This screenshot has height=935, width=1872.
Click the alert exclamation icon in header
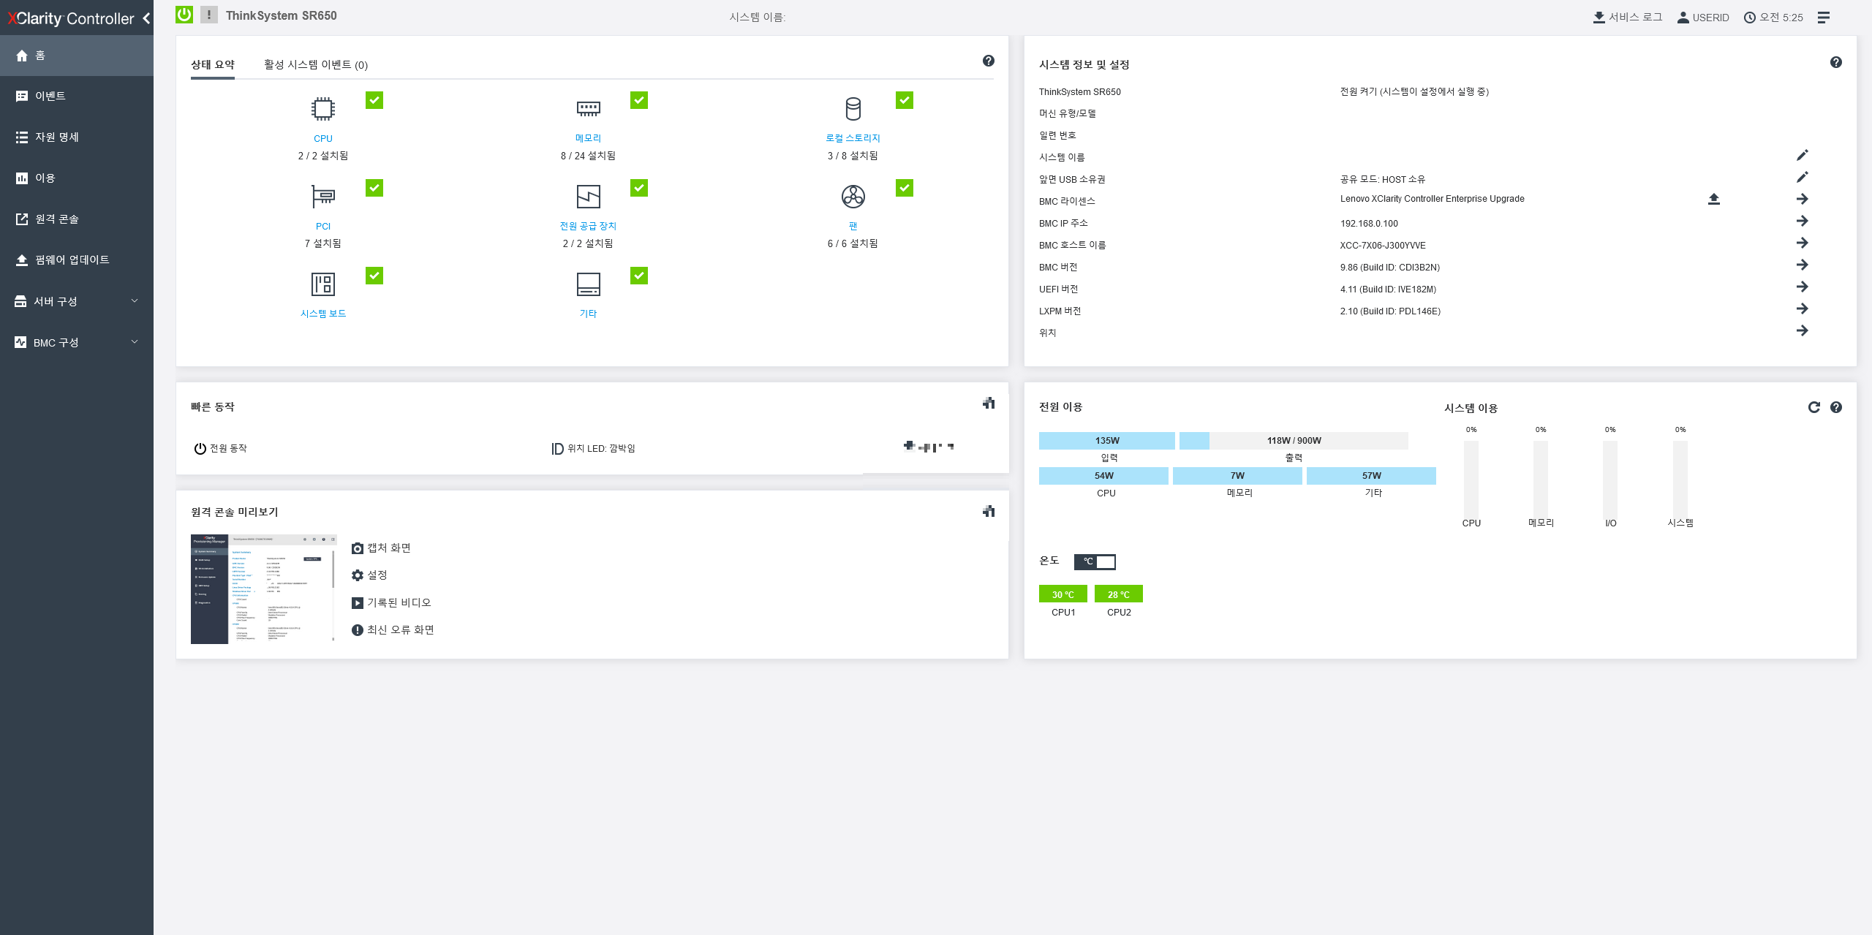click(x=209, y=15)
